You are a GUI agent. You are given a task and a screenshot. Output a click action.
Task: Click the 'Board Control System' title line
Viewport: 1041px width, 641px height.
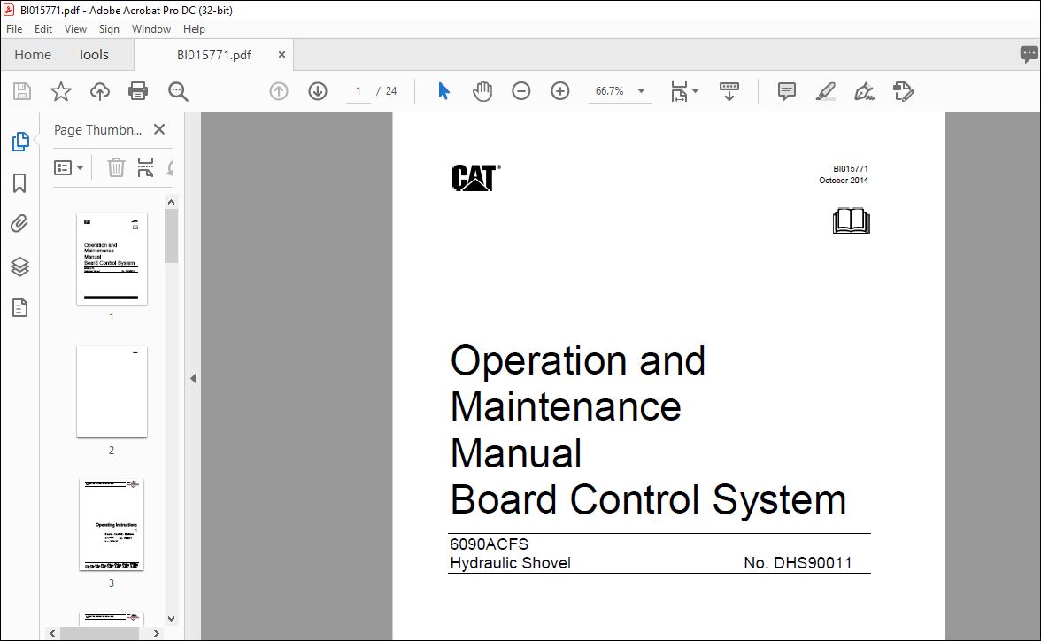[x=648, y=499]
